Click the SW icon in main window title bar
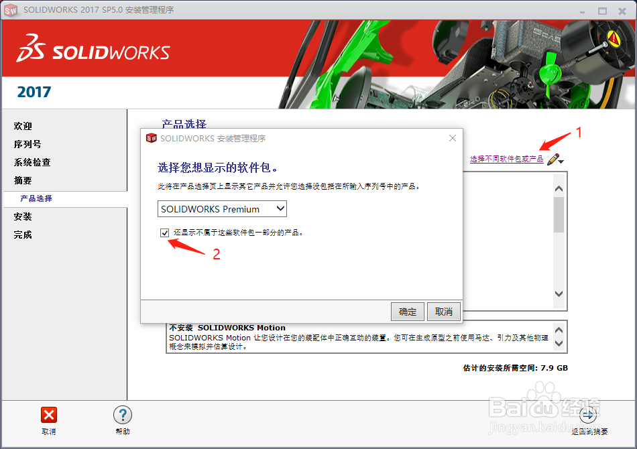 (11, 10)
